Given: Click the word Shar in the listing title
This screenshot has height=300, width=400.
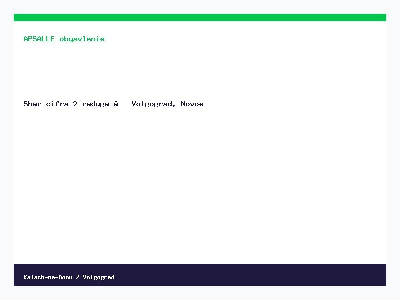Looking at the screenshot, I should pyautogui.click(x=32, y=104).
